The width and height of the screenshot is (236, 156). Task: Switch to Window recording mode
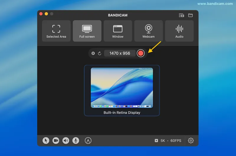pyautogui.click(x=118, y=31)
